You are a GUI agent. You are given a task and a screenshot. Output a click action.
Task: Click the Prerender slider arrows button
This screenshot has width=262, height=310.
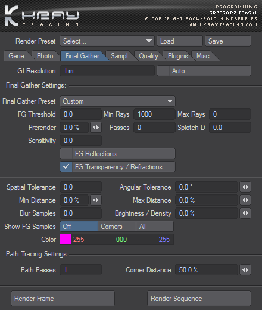click(x=96, y=128)
